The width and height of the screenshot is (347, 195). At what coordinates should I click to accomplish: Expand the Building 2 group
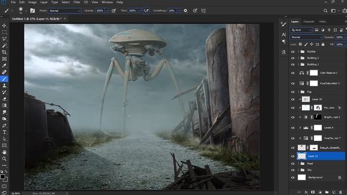coord(298,58)
